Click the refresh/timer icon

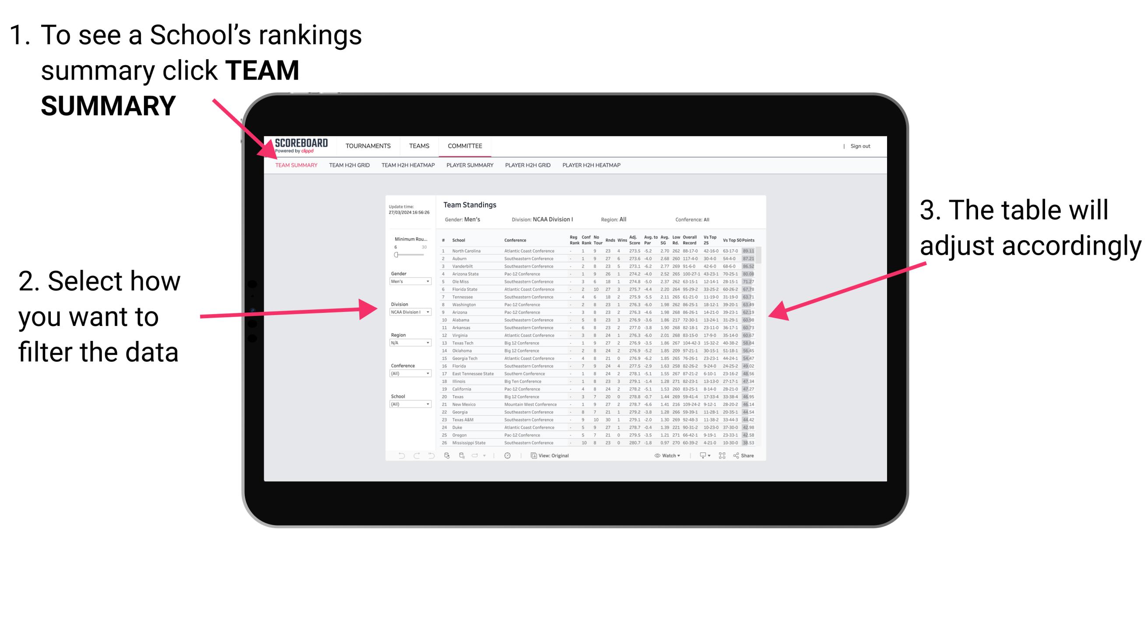pos(507,456)
